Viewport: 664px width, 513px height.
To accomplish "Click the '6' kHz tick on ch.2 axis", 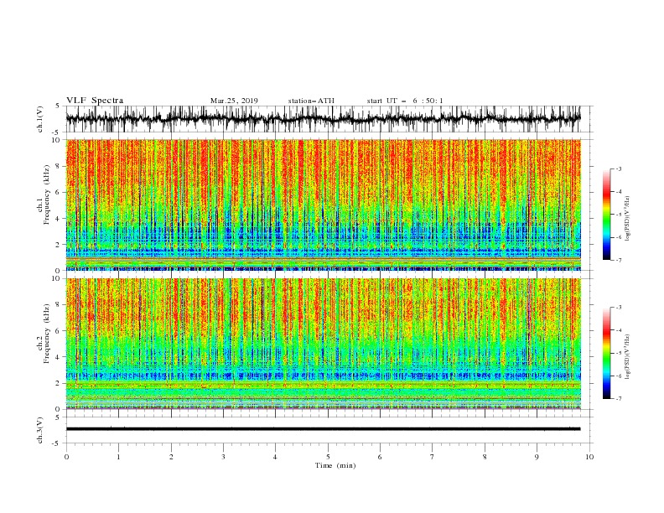I will (x=59, y=331).
